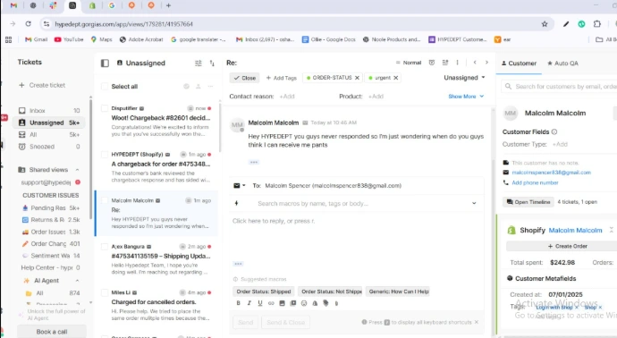Click the customer email link

(x=552, y=173)
